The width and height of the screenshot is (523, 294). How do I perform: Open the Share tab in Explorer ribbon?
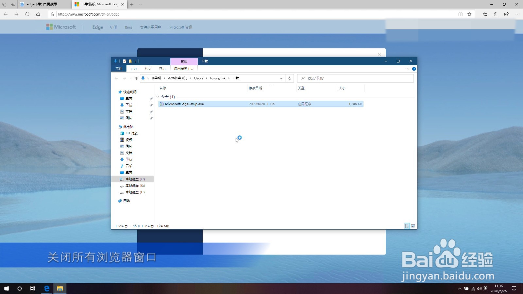pyautogui.click(x=148, y=69)
